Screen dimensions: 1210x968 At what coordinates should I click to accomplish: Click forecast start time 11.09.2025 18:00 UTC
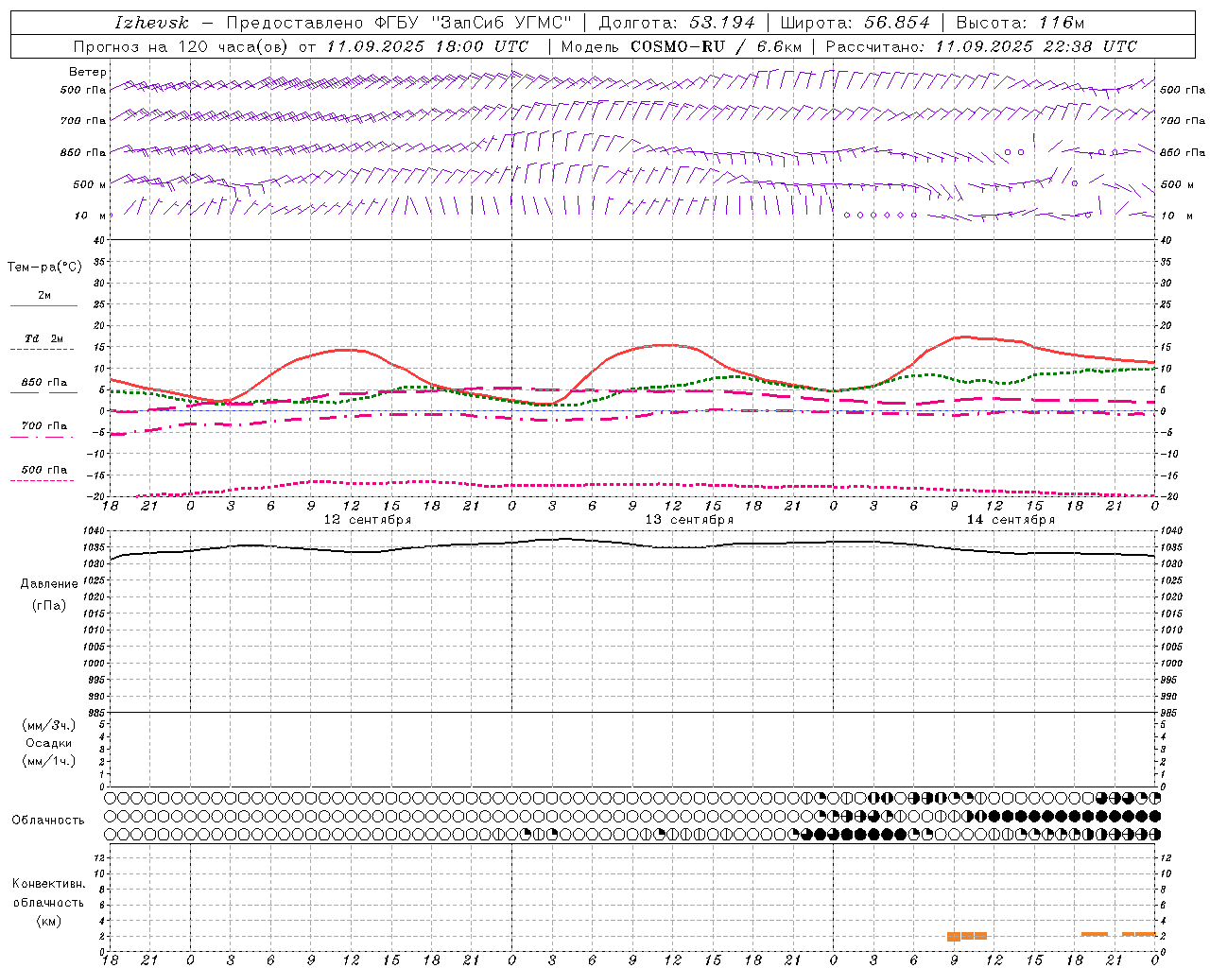click(x=427, y=46)
